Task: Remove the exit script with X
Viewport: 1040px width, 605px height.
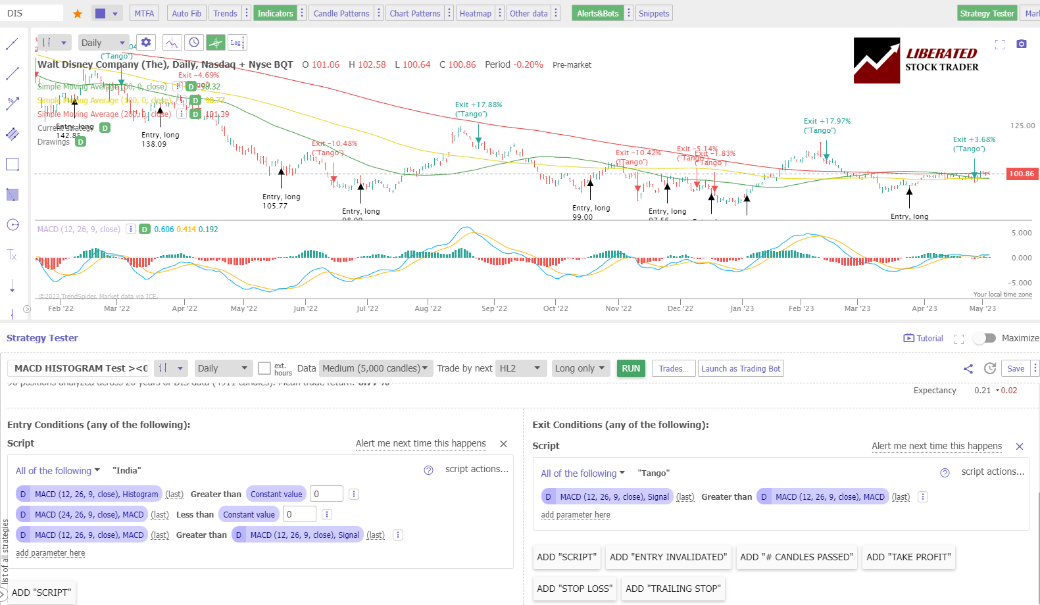Action: [1020, 447]
